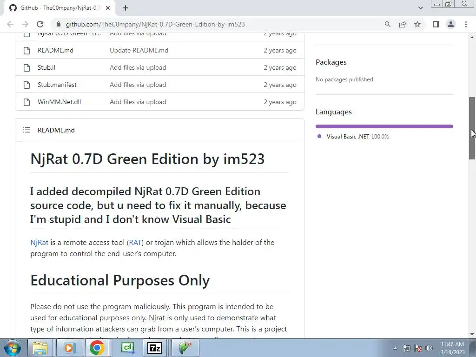
Task: Open network tray icon
Action: tap(406, 348)
